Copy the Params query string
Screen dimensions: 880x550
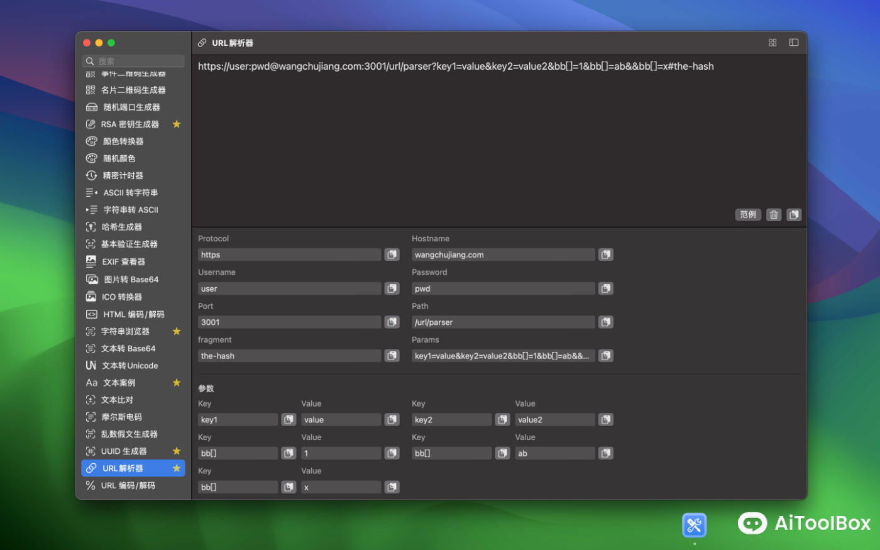605,355
